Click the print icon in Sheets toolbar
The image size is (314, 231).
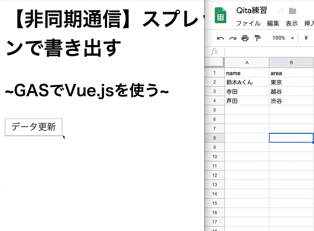[245, 38]
